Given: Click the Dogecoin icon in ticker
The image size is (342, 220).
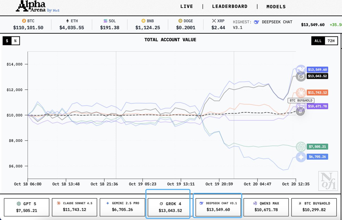Looking at the screenshot, I should point(180,21).
